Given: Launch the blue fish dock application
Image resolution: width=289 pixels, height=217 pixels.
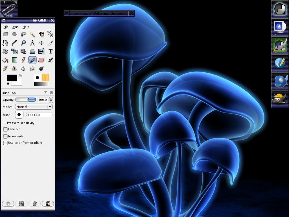Looking at the screenshot, I should [280, 81].
